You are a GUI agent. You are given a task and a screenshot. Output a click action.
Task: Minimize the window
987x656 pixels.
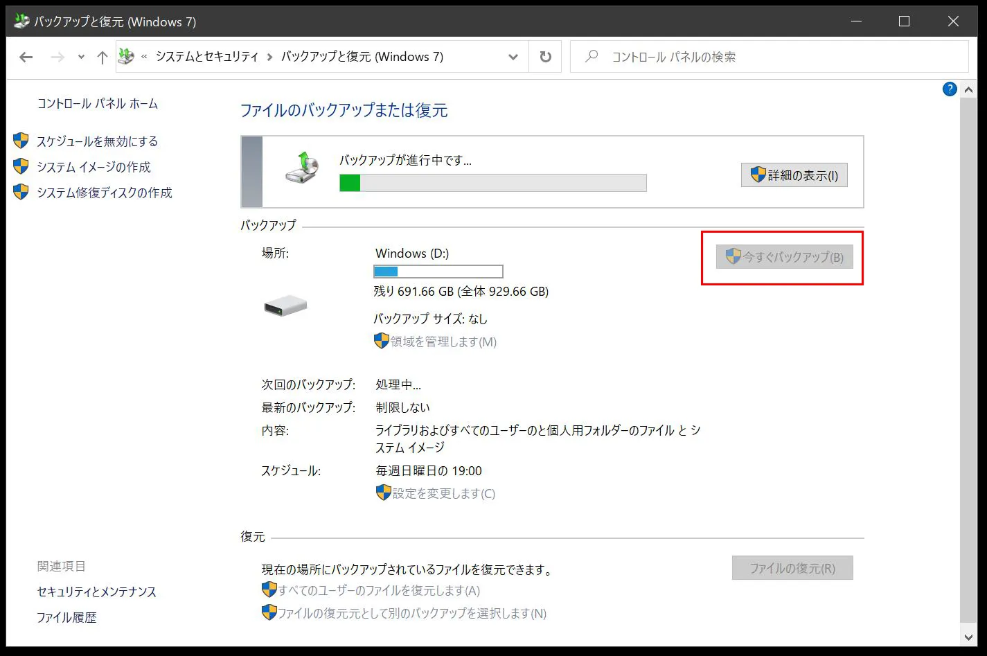(x=857, y=21)
